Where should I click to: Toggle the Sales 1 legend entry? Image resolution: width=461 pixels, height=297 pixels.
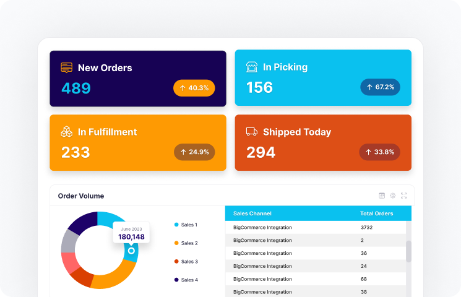186,225
